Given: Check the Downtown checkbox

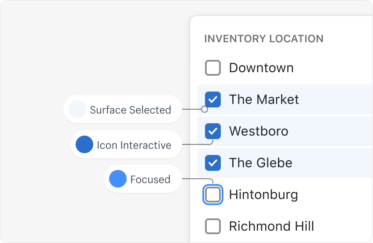Looking at the screenshot, I should tap(213, 68).
